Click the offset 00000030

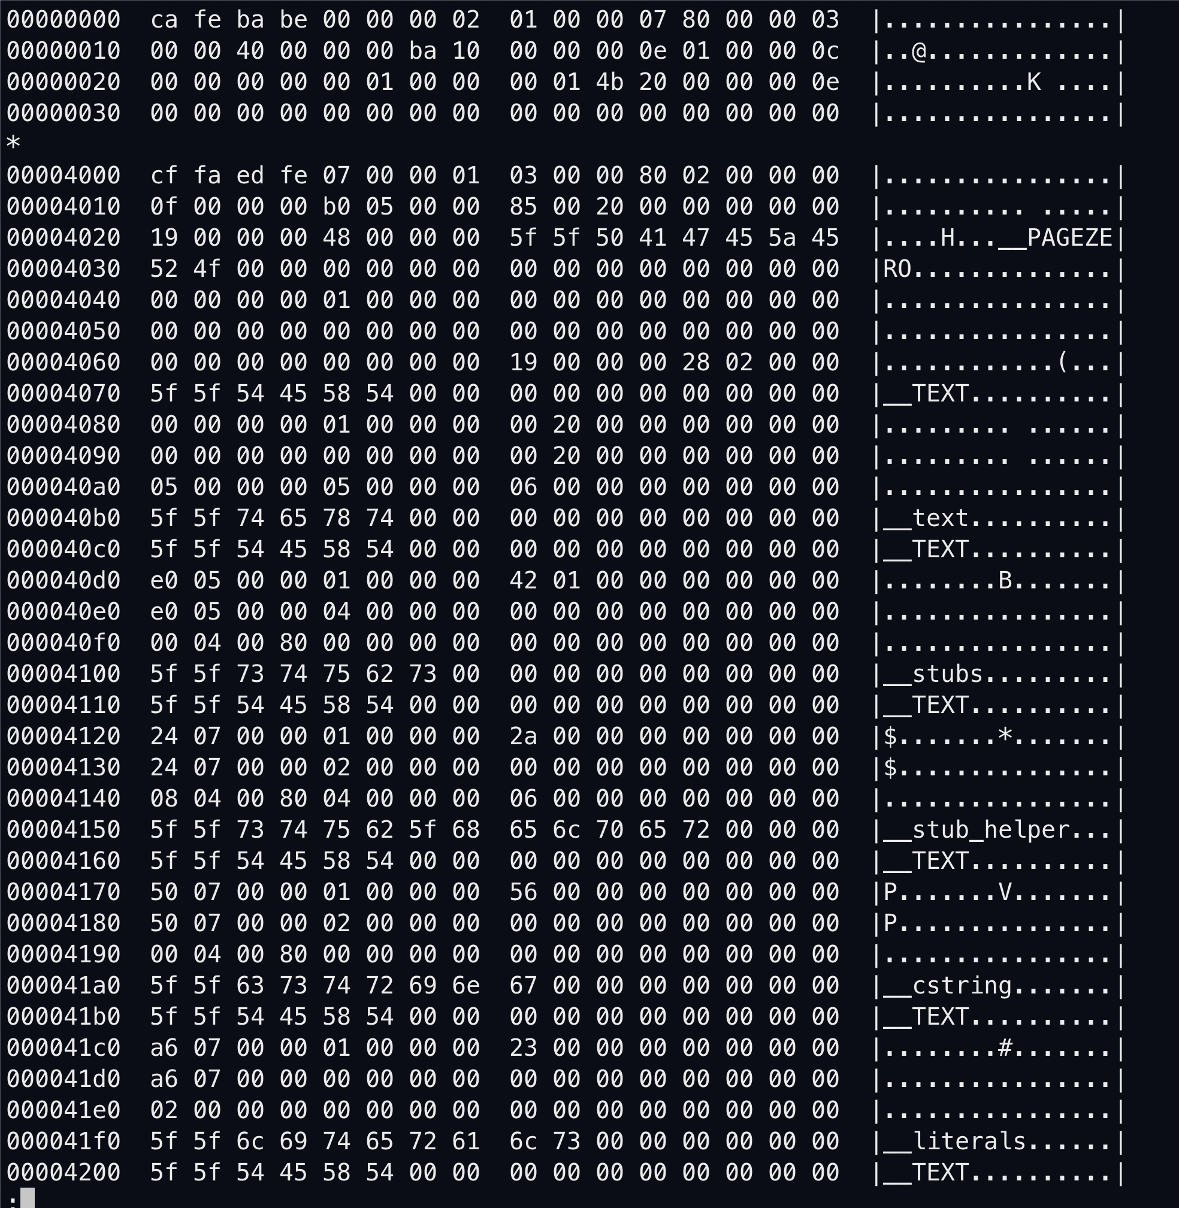pyautogui.click(x=64, y=113)
